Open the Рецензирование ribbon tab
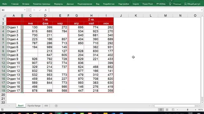Screen dimensions: 204x114 click(x=85, y=4)
